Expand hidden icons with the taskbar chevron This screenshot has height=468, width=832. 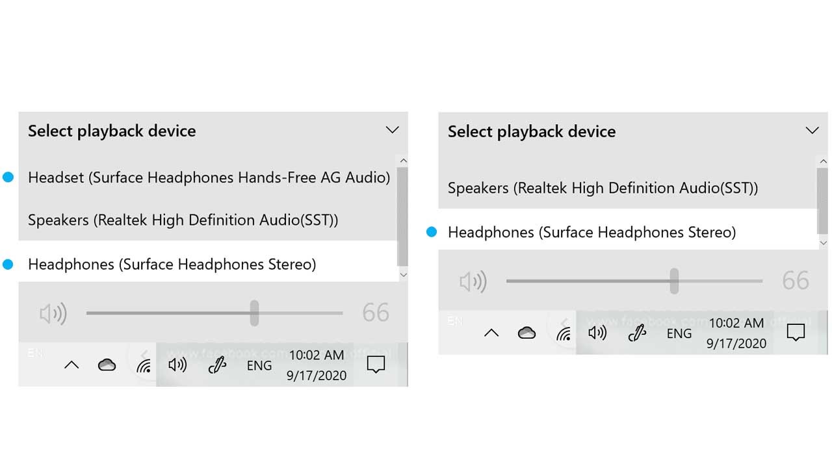click(x=71, y=365)
